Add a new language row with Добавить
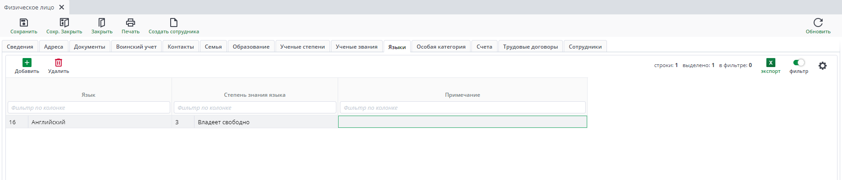 point(27,63)
